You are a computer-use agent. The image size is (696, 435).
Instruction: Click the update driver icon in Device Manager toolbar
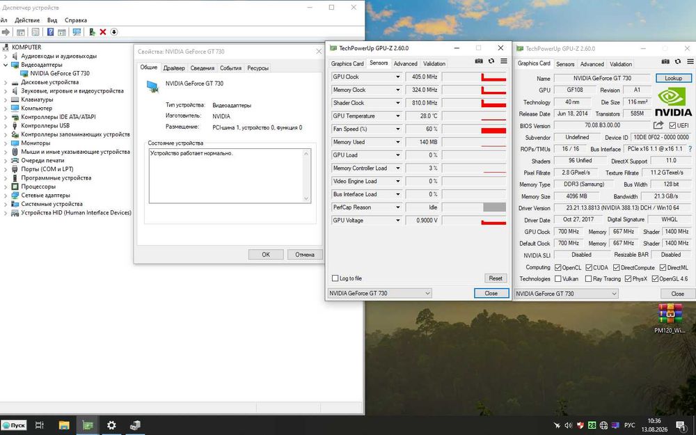(x=92, y=32)
